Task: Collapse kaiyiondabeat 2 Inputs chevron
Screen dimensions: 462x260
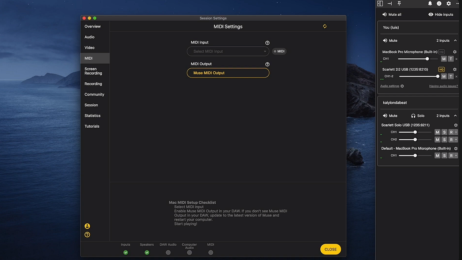Action: pos(455,116)
